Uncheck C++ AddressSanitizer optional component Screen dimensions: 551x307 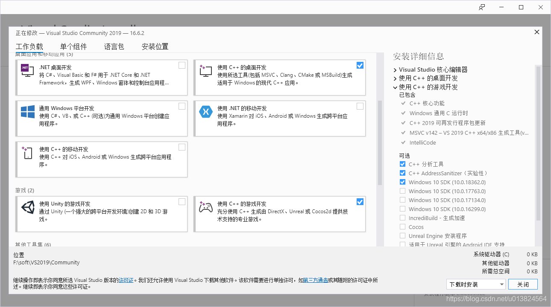(x=402, y=173)
